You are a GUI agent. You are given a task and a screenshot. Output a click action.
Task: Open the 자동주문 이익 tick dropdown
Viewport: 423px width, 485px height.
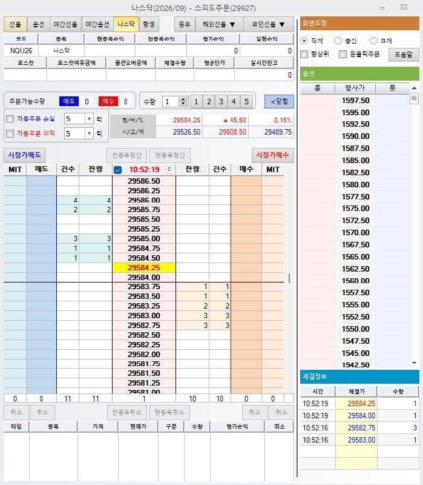[89, 133]
